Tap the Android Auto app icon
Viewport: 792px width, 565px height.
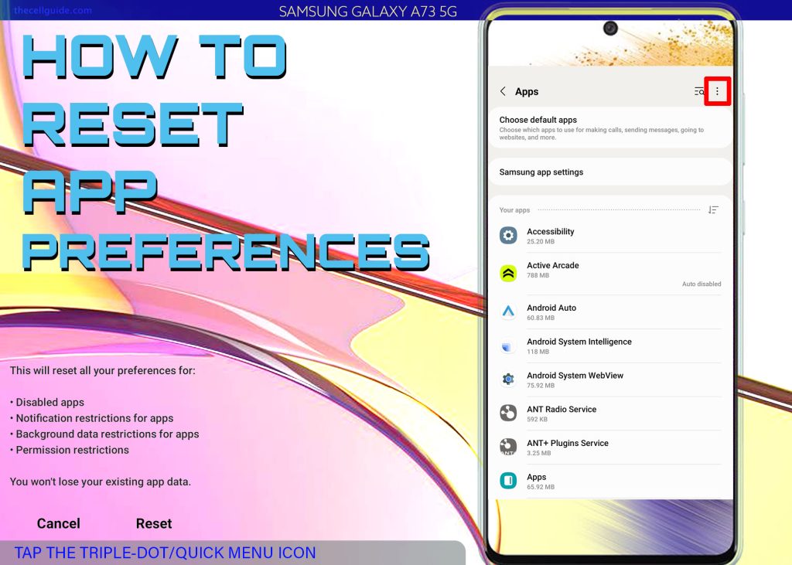tap(508, 311)
